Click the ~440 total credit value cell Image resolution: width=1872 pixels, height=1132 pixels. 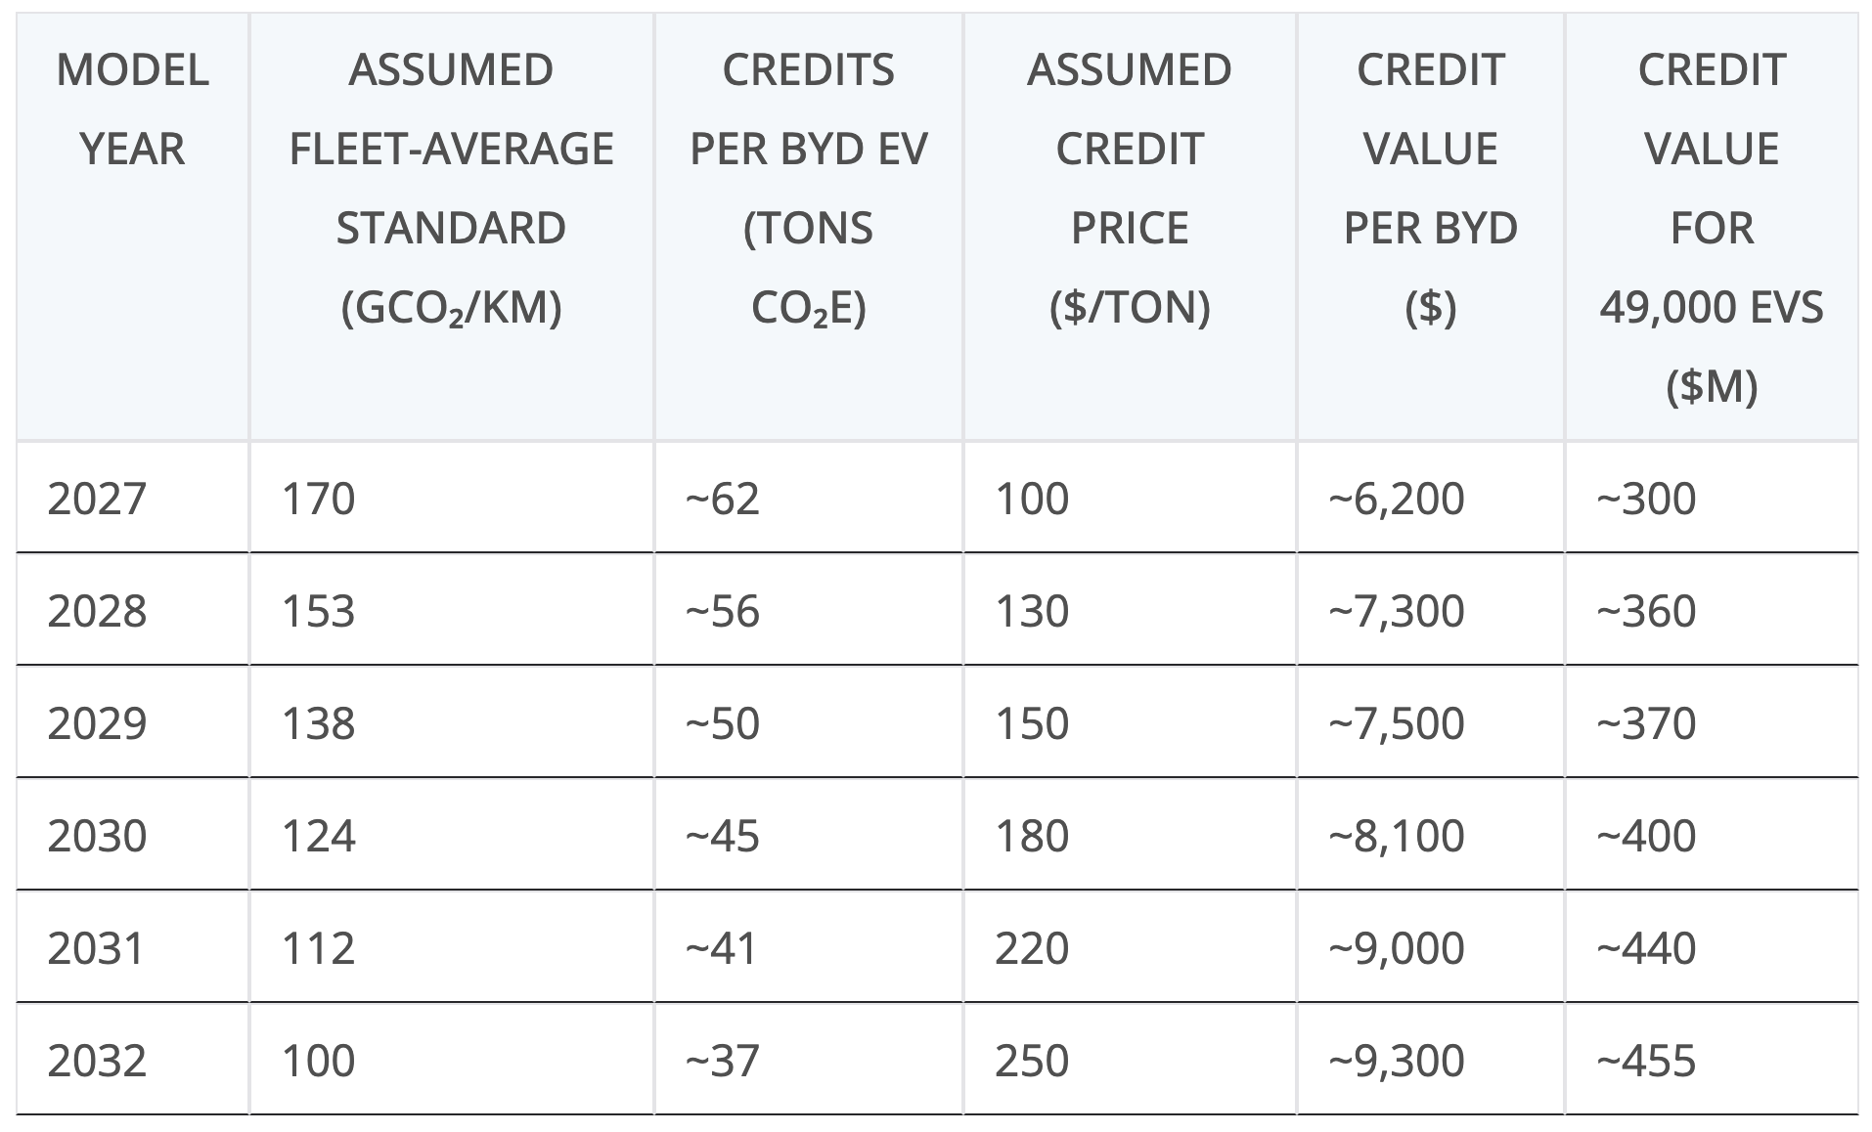click(x=1646, y=948)
